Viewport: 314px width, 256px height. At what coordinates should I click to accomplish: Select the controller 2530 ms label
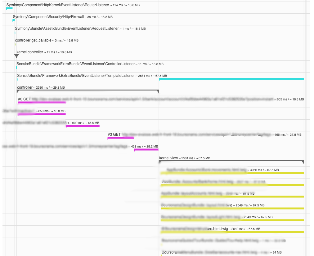pyautogui.click(x=41, y=87)
